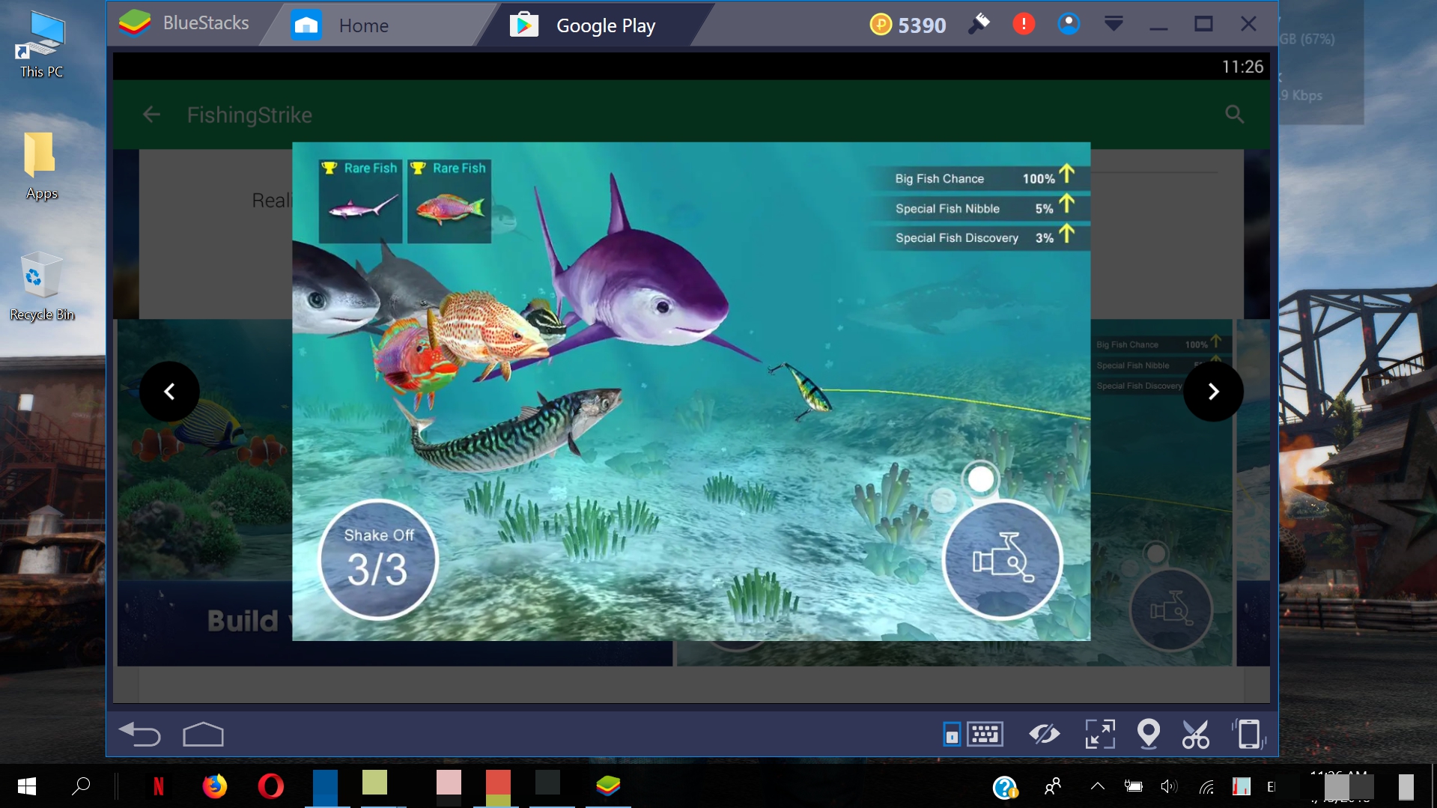Close the BlueStacks window
The width and height of the screenshot is (1437, 808).
1248,24
